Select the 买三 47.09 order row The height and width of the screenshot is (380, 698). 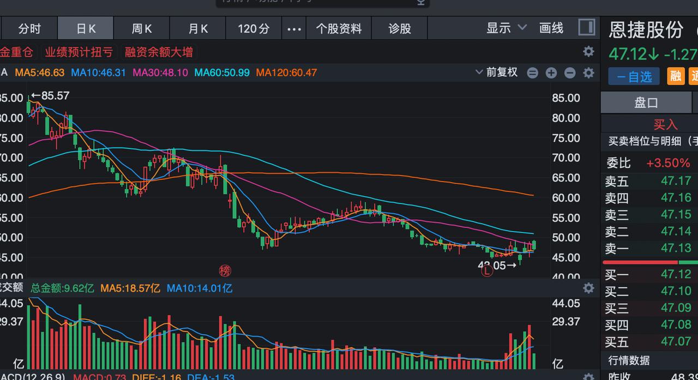(x=649, y=308)
